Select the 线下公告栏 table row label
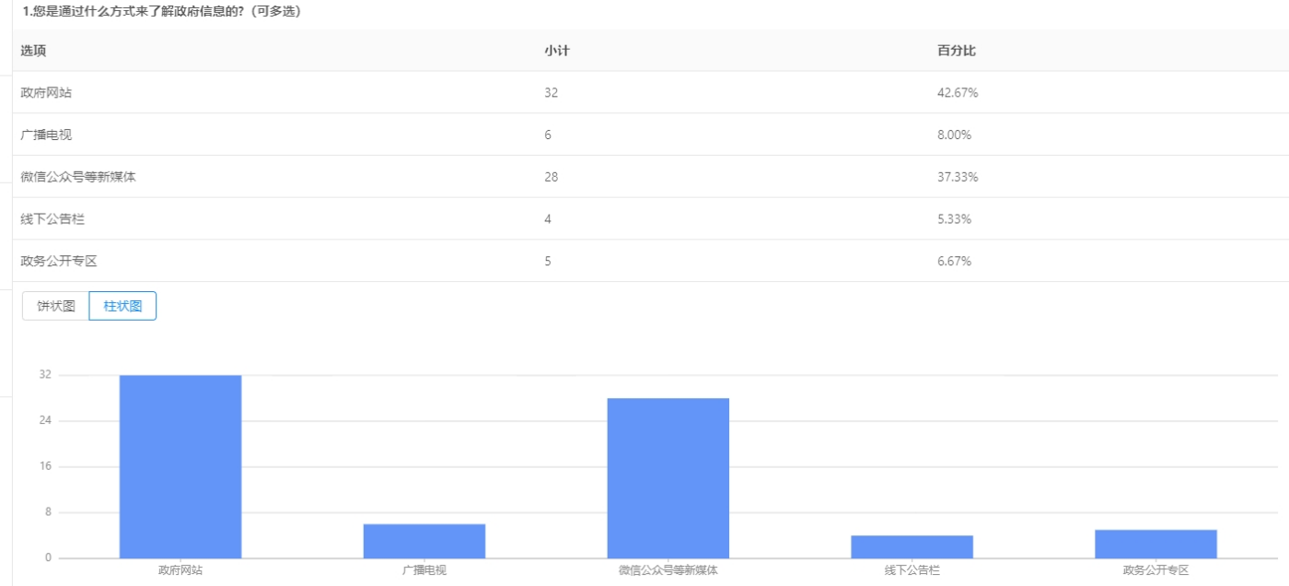 click(x=52, y=219)
